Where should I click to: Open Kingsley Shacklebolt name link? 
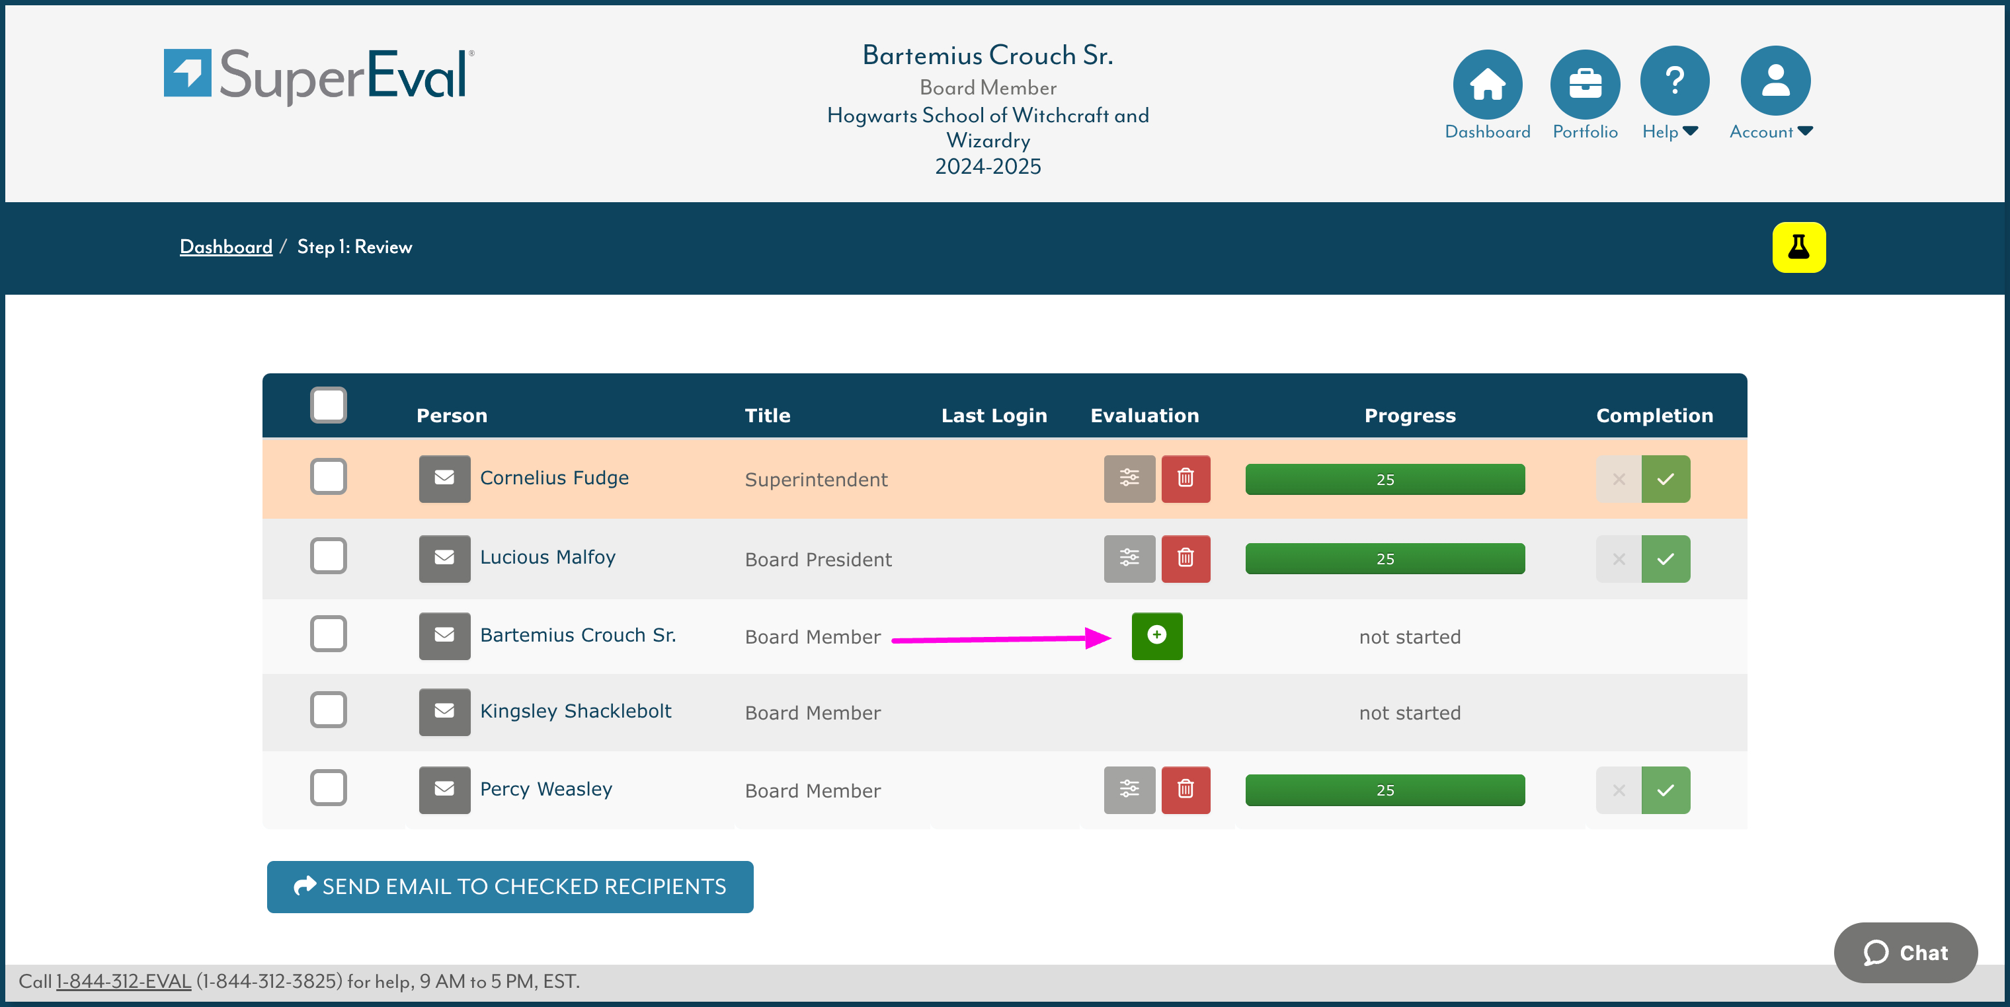point(575,710)
